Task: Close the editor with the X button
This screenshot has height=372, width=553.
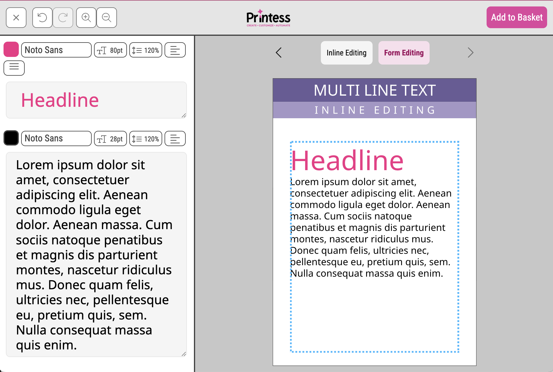Action: coord(16,18)
